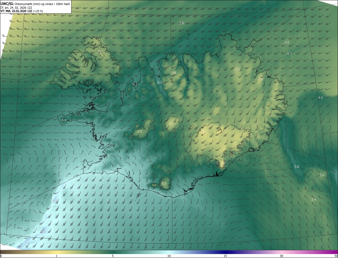
Task: Click the valid time 'VT: Mið. 25.02.2026 13Z'
Action: pyautogui.click(x=17, y=11)
